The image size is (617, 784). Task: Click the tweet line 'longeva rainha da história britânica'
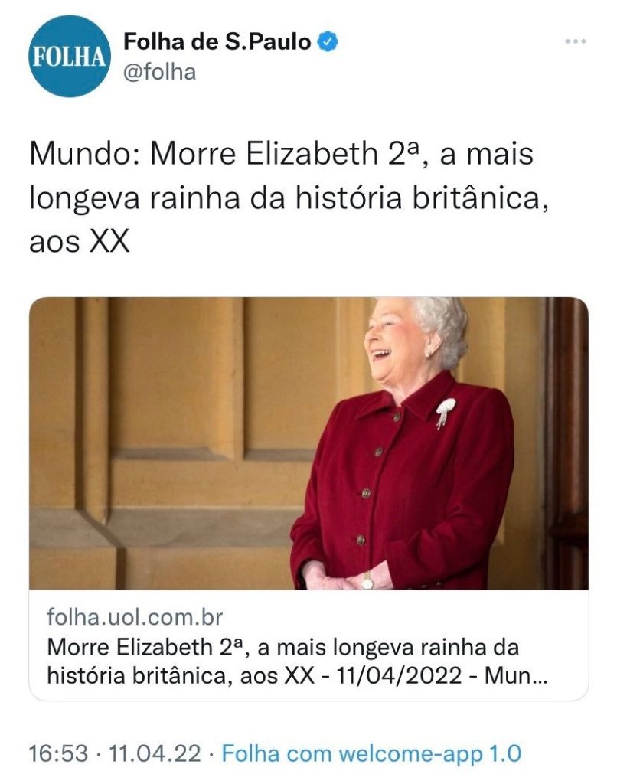pos(289,198)
